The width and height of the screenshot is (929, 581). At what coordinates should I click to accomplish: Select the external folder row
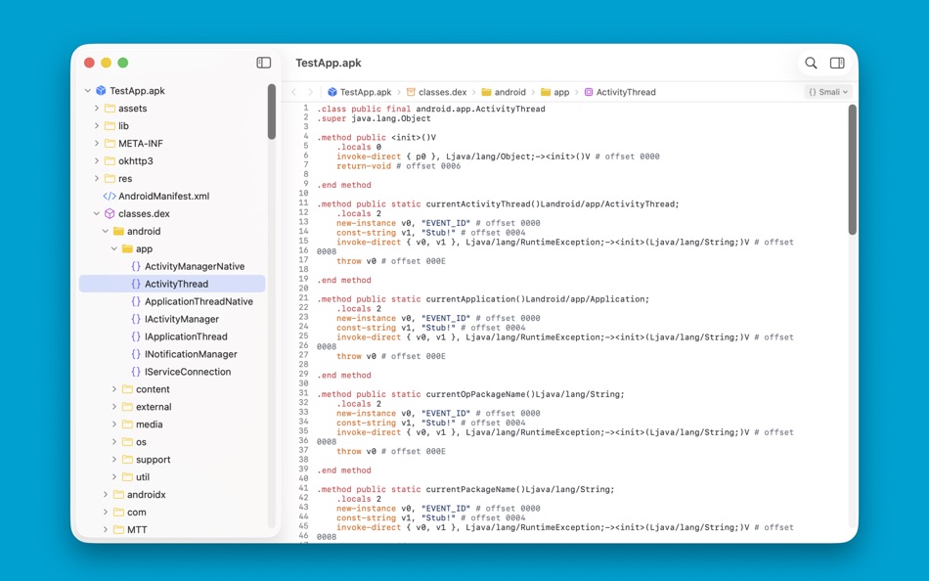[x=172, y=407]
